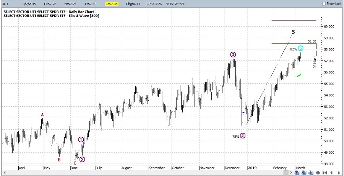Click the gray left-pointing triangle chart icon
The width and height of the screenshot is (344, 176).
coord(331,173)
